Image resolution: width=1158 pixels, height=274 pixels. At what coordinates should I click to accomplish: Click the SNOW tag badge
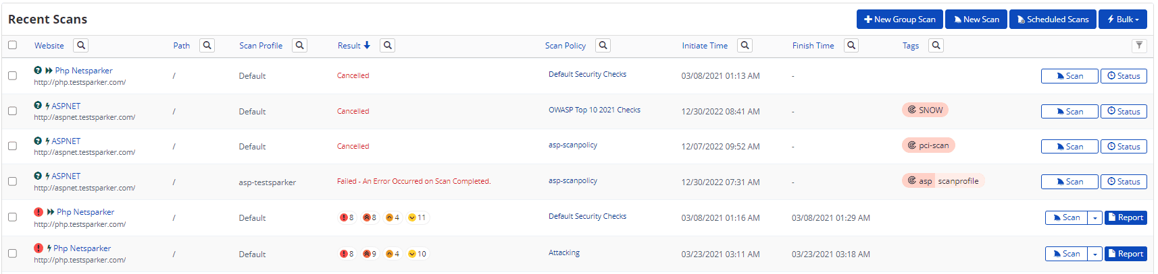tap(925, 110)
